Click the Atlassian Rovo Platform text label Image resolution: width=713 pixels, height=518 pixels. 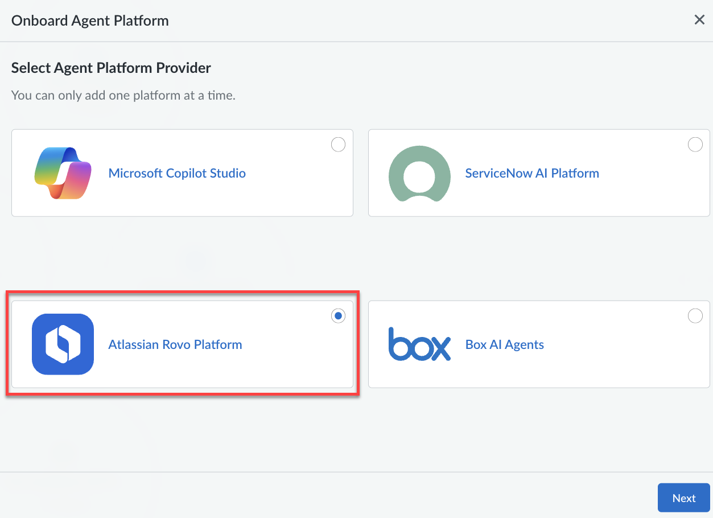pos(175,344)
